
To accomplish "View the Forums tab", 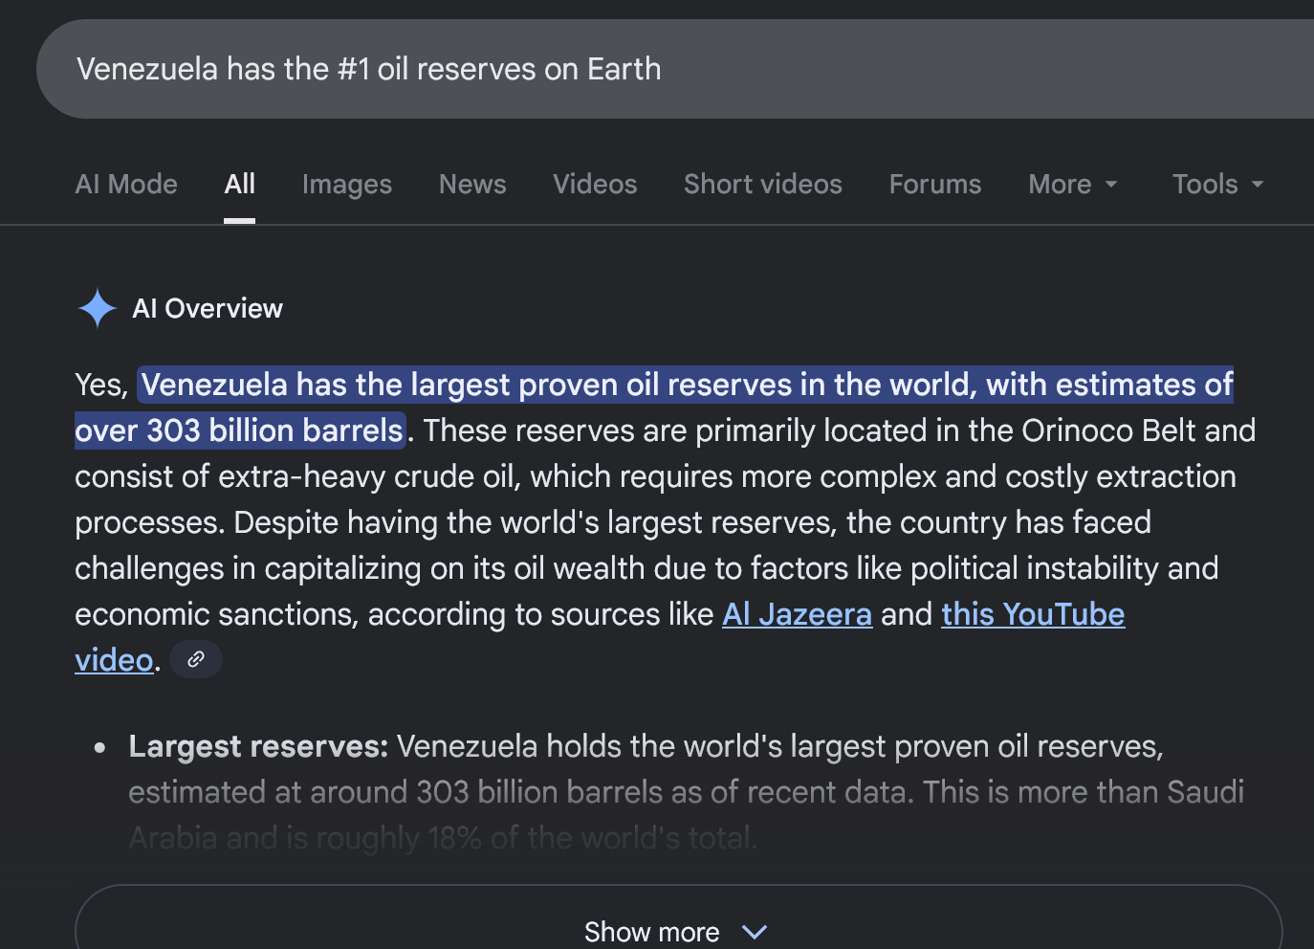I will pyautogui.click(x=935, y=184).
